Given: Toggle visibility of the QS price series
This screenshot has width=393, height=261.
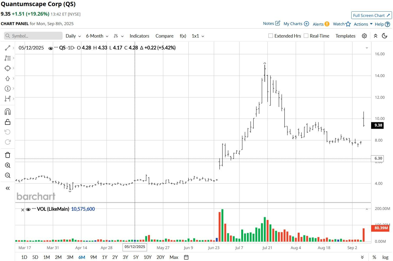Looking at the screenshot, I should click(x=50, y=48).
